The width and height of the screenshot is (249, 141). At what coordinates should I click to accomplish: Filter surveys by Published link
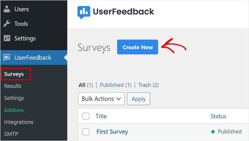[x=112, y=85]
